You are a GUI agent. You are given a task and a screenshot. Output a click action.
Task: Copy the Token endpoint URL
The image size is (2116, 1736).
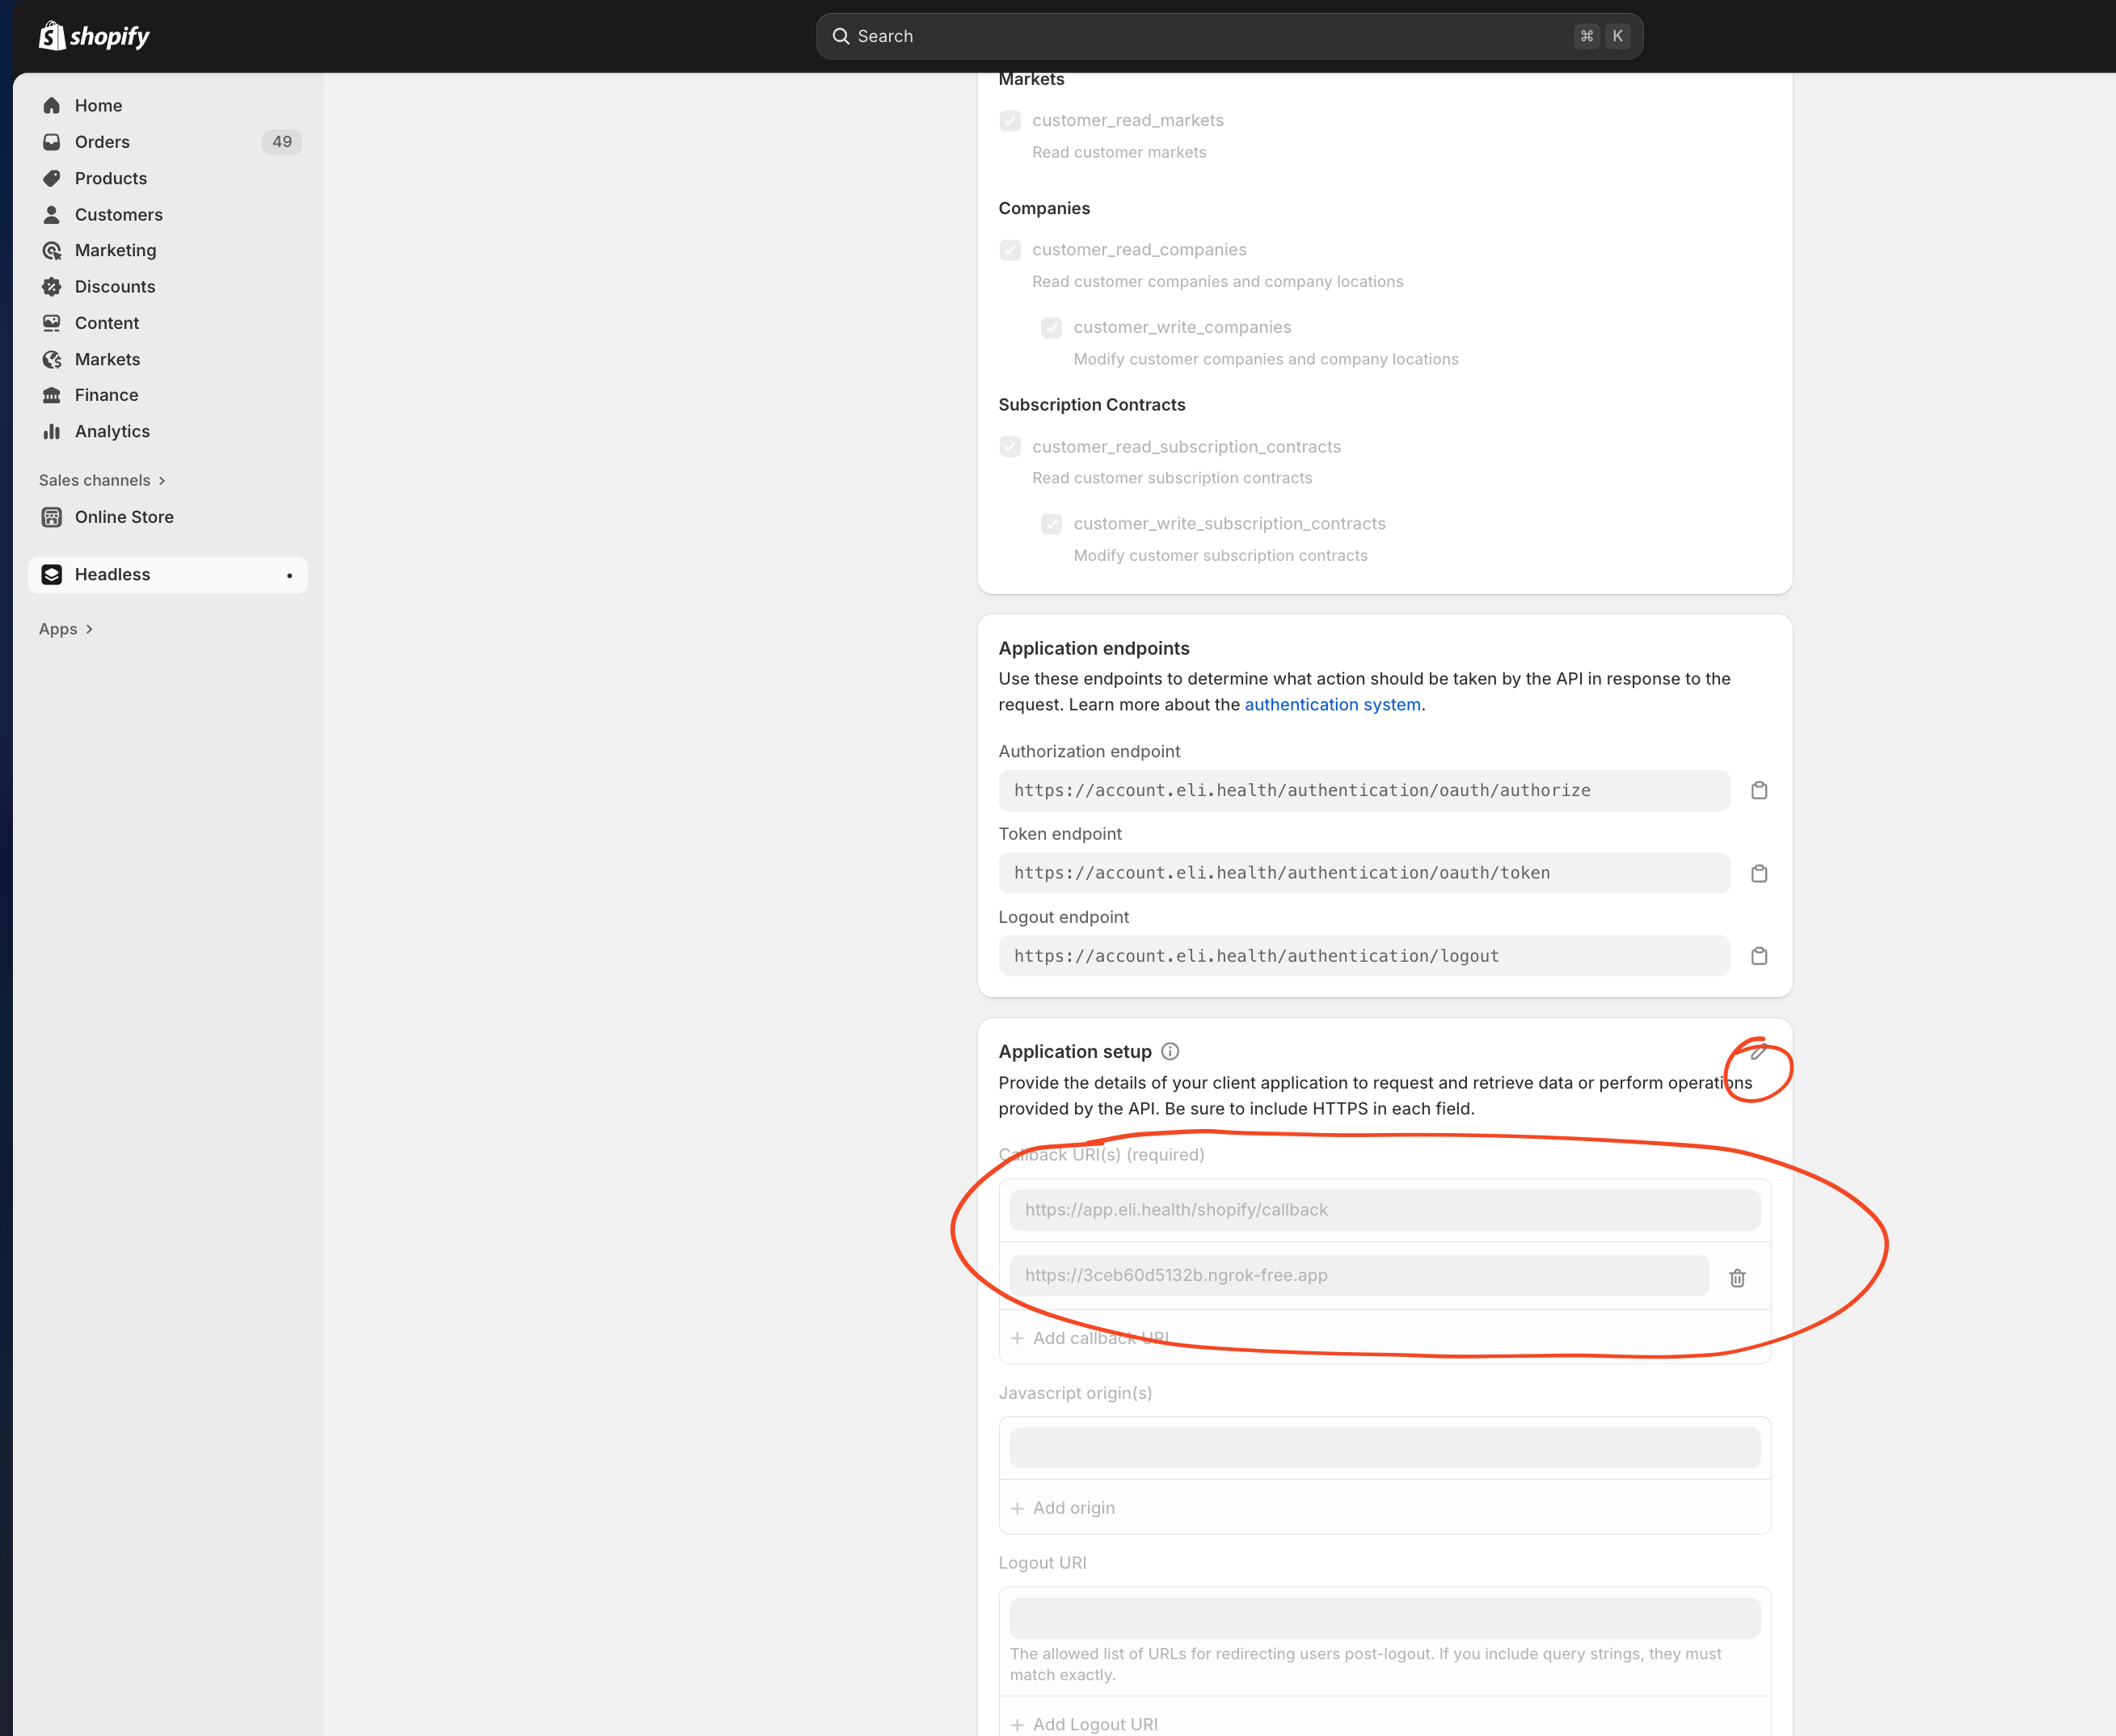click(x=1759, y=873)
